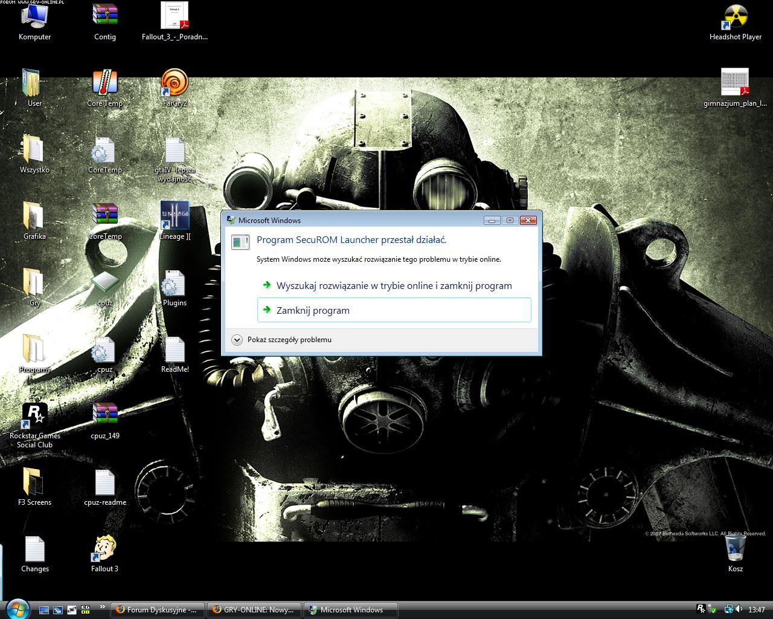Open the F3 Screens folder
This screenshot has height=619, width=773.
pyautogui.click(x=34, y=487)
